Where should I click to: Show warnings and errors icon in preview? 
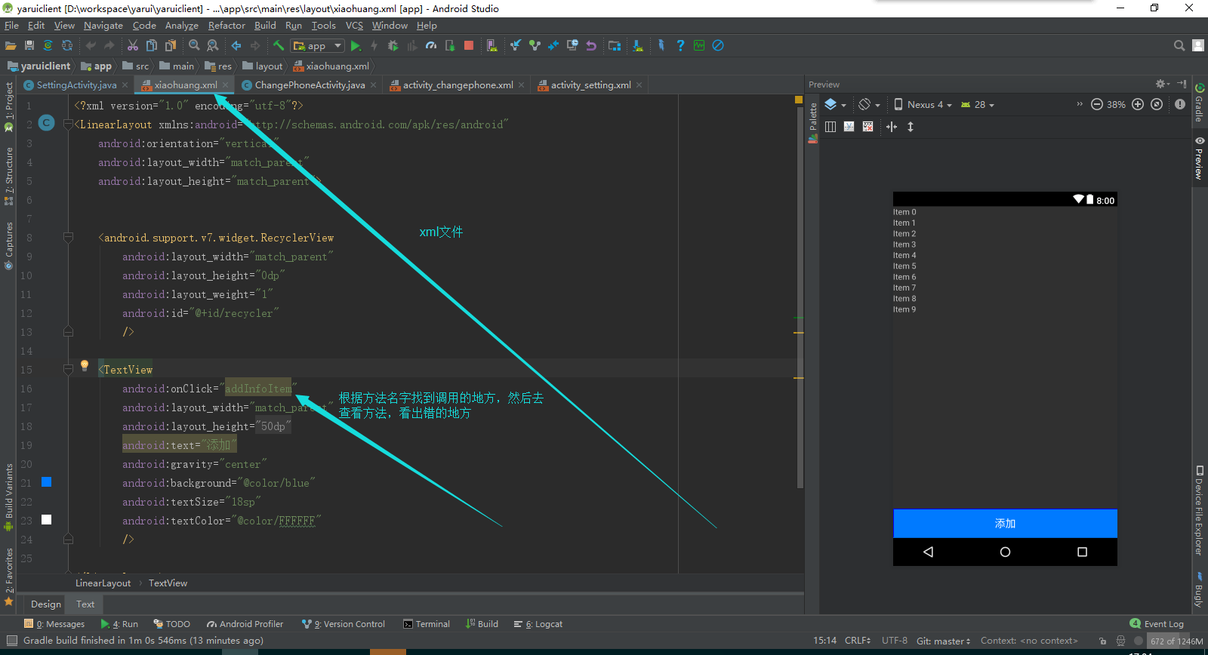(1180, 104)
